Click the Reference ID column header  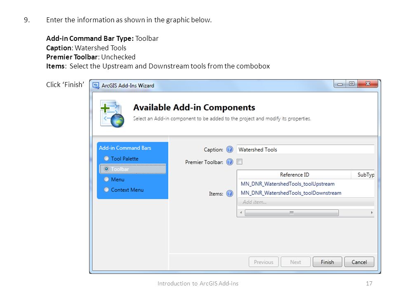(294, 175)
